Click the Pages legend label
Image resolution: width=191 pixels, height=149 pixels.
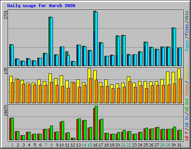point(187,45)
